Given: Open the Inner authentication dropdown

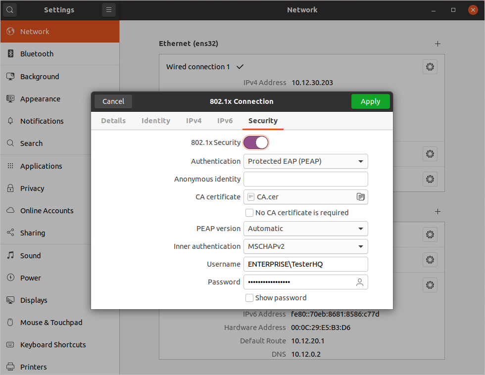Looking at the screenshot, I should coord(305,246).
